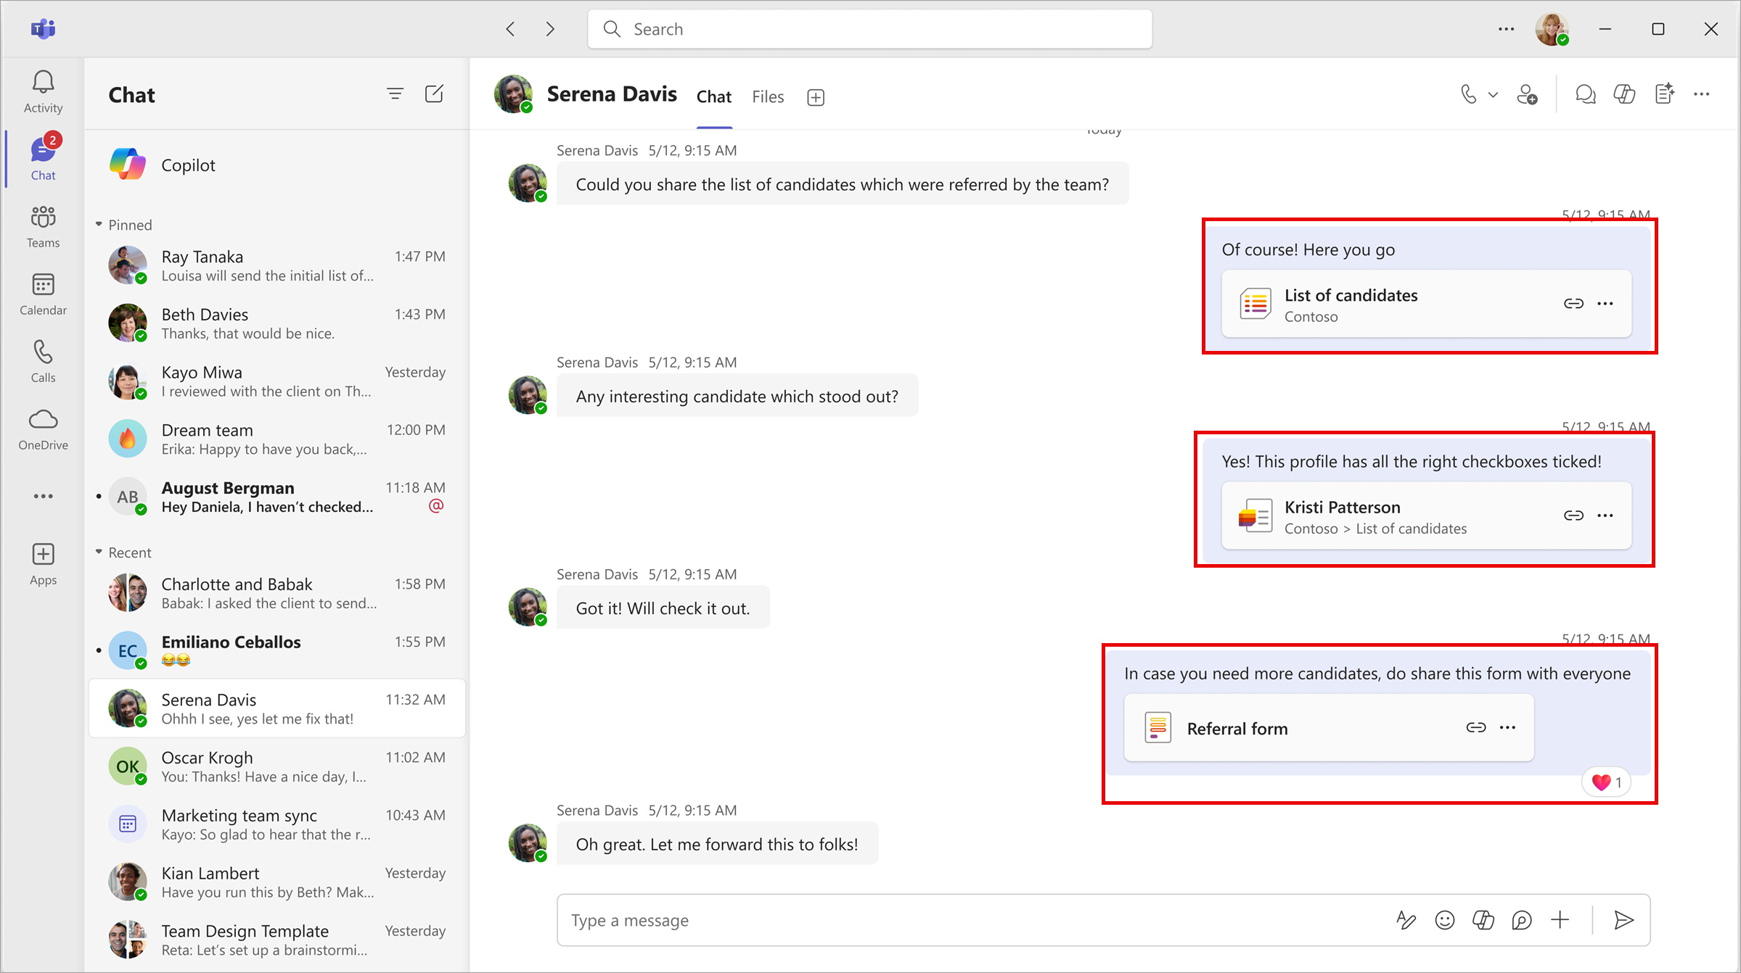The image size is (1741, 973).
Task: Select the Chat tab
Action: tap(714, 97)
